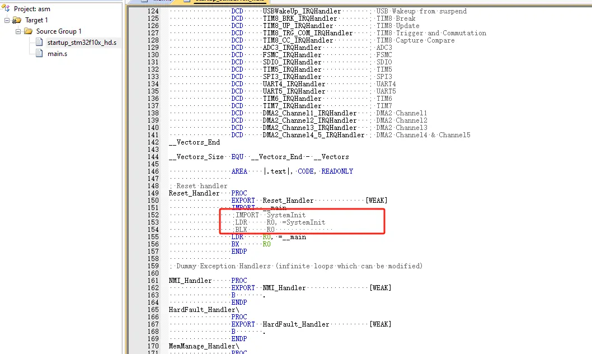The height and width of the screenshot is (354, 592).
Task: Click the NMI_Handler label on line 161
Action: point(190,280)
